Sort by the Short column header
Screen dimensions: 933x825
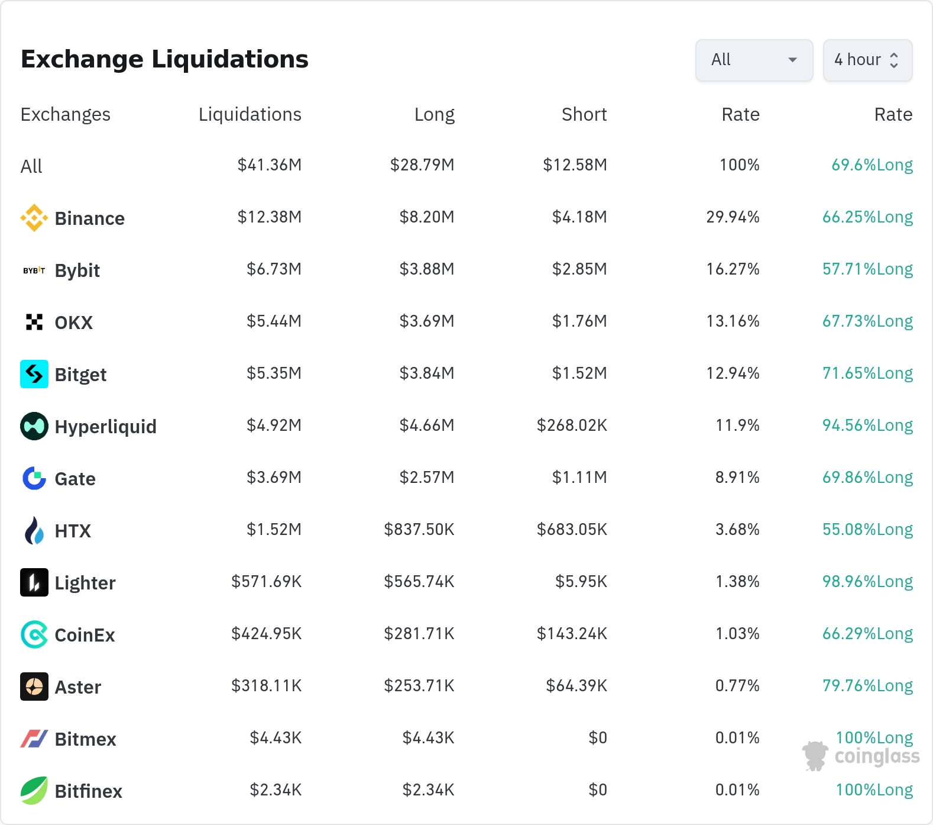click(x=584, y=114)
